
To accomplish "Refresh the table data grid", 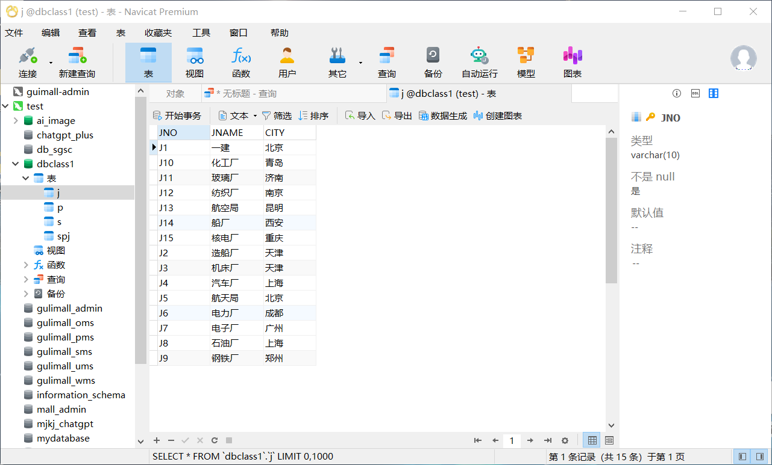I will click(214, 440).
